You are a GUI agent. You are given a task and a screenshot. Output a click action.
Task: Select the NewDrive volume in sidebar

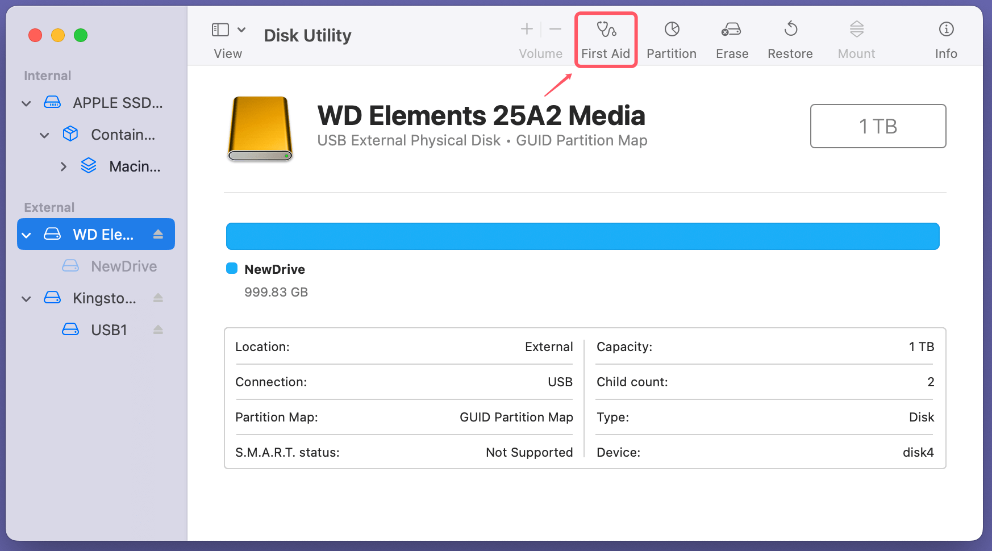(123, 266)
